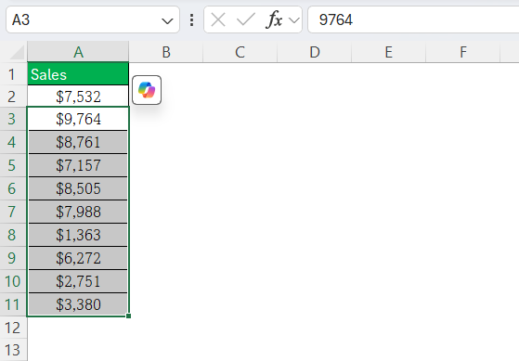
Task: Select column C header
Action: [x=240, y=52]
